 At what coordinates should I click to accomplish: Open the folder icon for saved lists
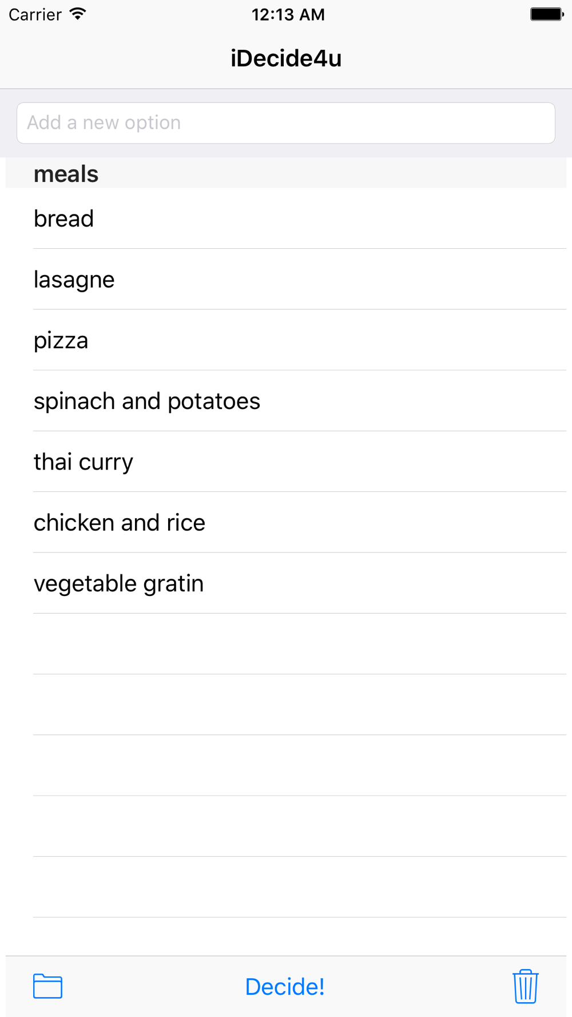[x=47, y=986]
